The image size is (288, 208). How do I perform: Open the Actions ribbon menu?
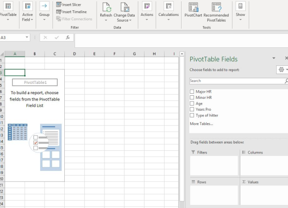(147, 11)
